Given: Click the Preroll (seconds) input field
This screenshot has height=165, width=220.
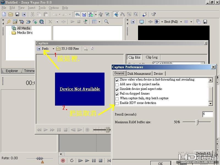Looking at the screenshot, I should 208,114.
